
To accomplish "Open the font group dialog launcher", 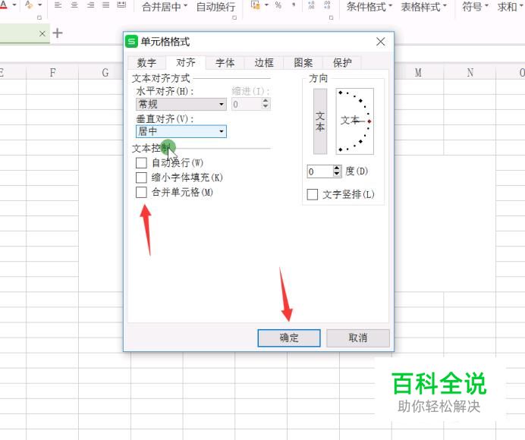I will click(x=39, y=17).
